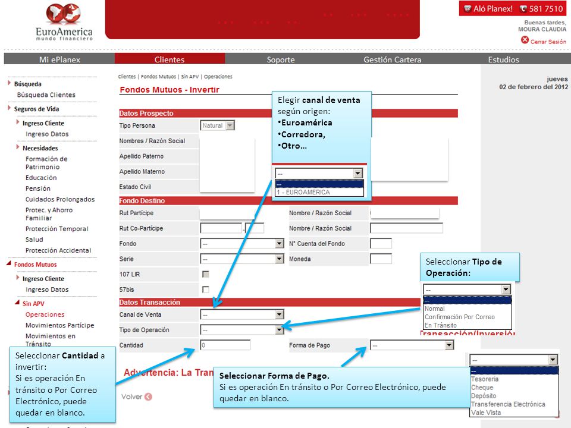Screen dimensions: 571x428
Task: Click the Salud sidebar link
Action: coord(34,240)
